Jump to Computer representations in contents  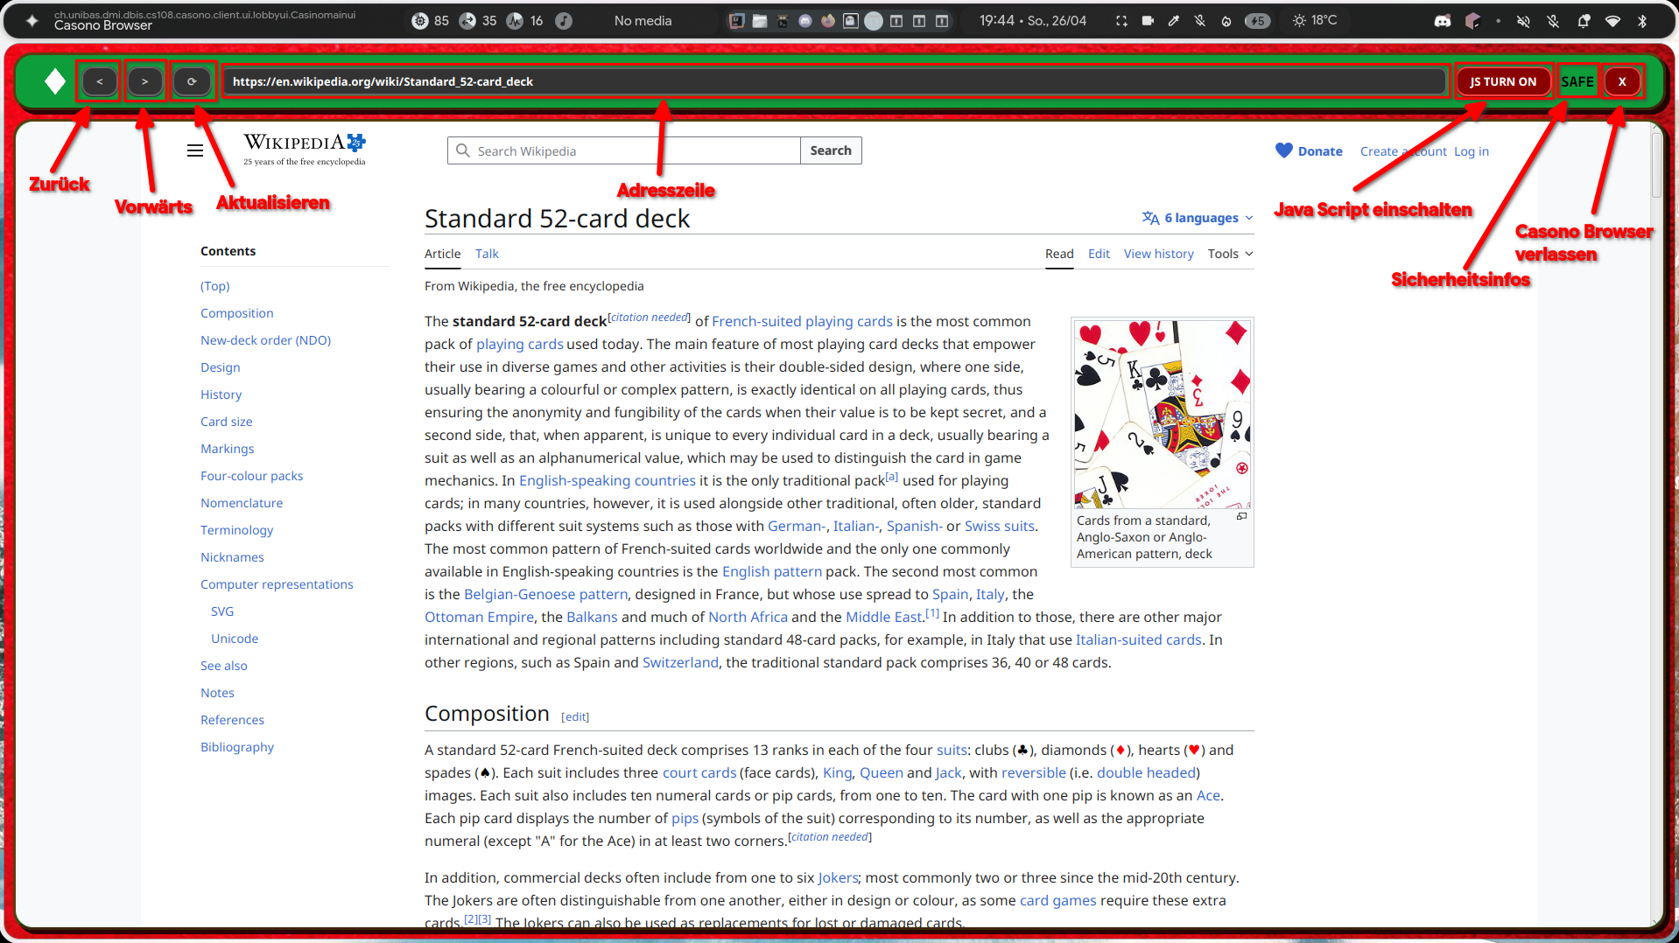coord(277,584)
